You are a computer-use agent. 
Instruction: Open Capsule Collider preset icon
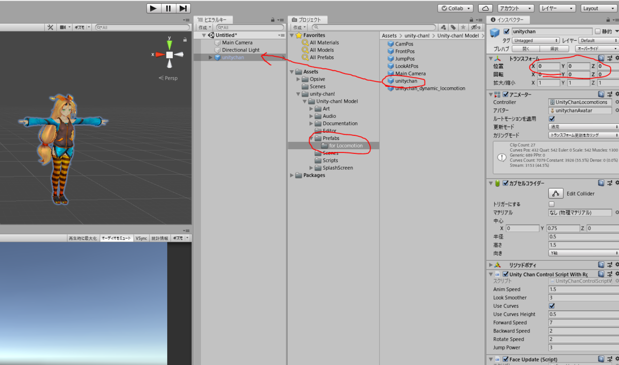click(610, 183)
